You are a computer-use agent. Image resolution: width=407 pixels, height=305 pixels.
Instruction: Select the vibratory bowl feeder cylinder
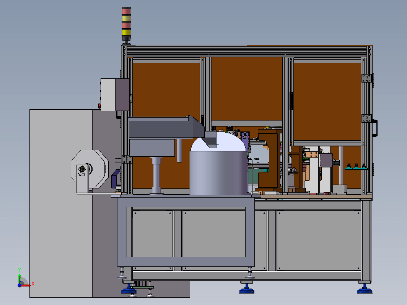[x=218, y=173]
